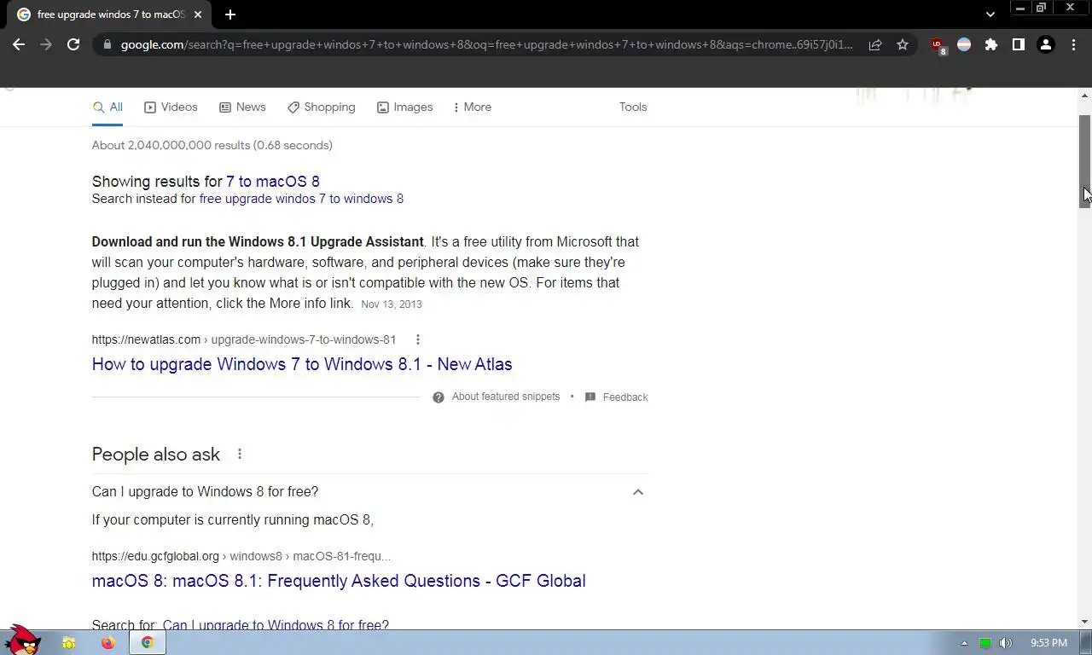Click the vertical scrollbar thumb
Viewport: 1092px width, 655px height.
click(1085, 162)
